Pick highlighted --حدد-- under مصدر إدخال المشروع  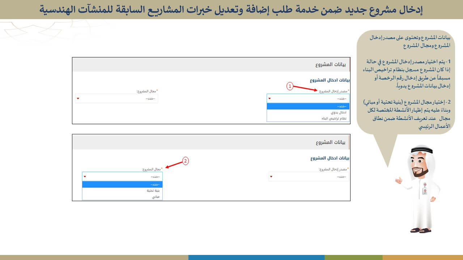[x=308, y=106]
